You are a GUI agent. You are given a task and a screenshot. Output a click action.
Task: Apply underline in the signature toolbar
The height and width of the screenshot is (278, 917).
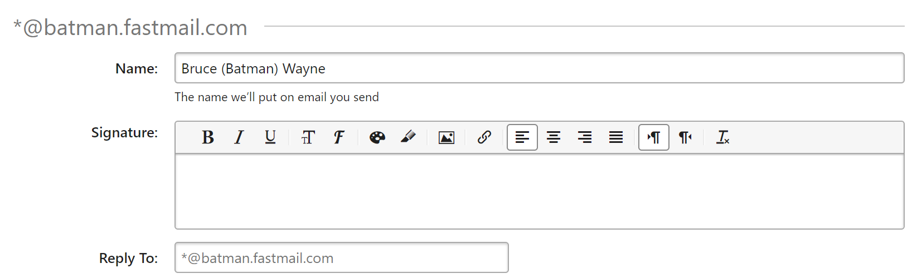tap(270, 137)
